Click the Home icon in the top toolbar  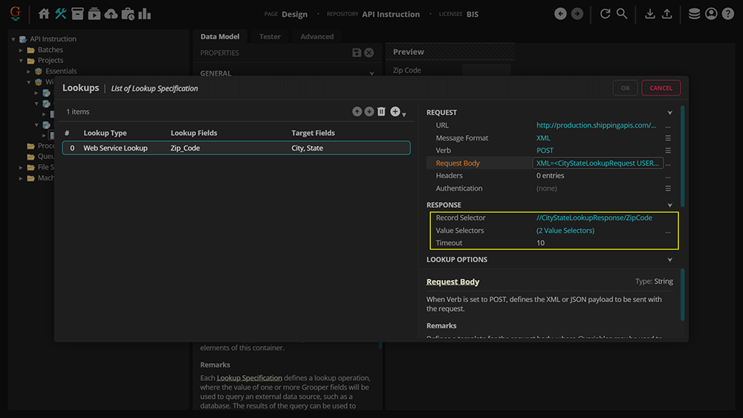[x=44, y=13]
